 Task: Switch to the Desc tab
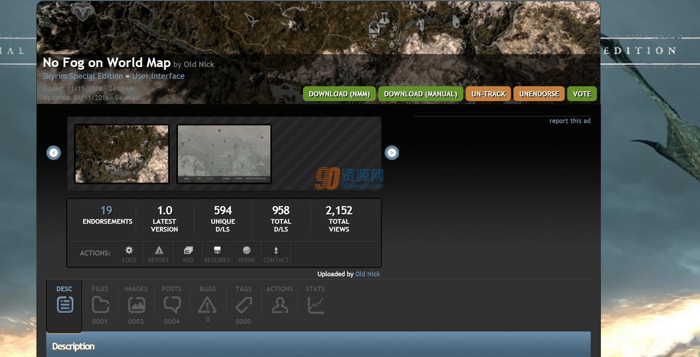[x=64, y=305]
